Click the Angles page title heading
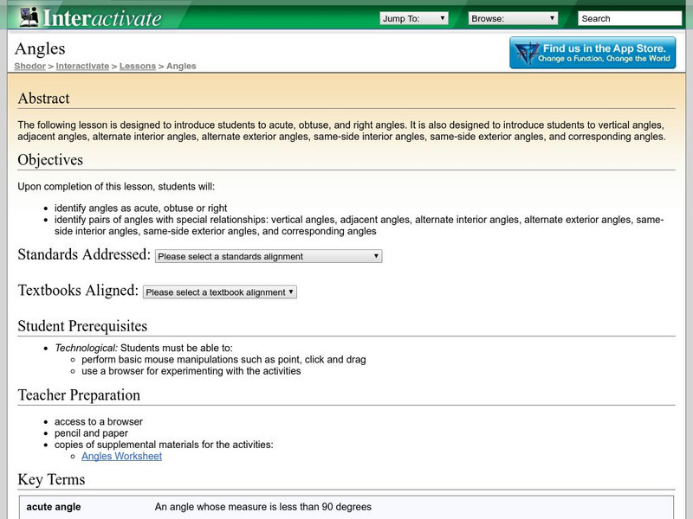Viewport: 693px width, 519px height. (x=40, y=49)
